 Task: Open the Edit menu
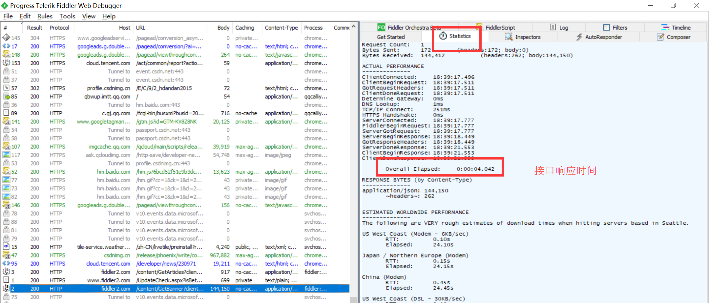pos(25,16)
